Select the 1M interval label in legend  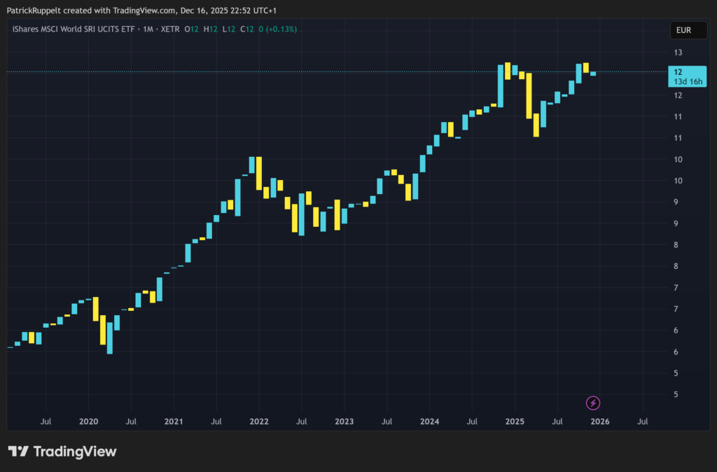point(148,29)
